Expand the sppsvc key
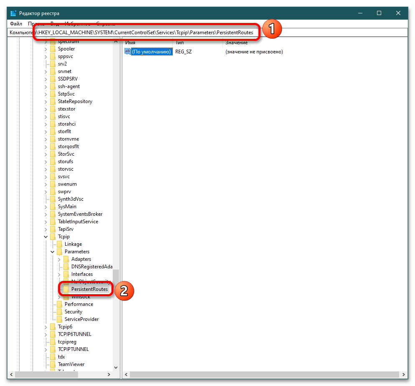This screenshot has width=415, height=386. 46,57
